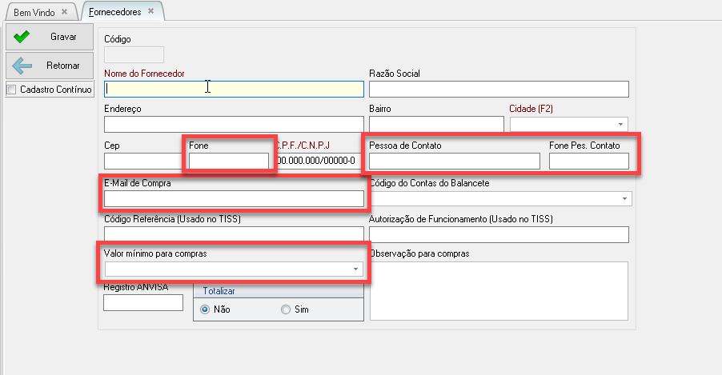The height and width of the screenshot is (375, 722).
Task: Focus the E-Mail de Compra field
Action: pyautogui.click(x=234, y=198)
